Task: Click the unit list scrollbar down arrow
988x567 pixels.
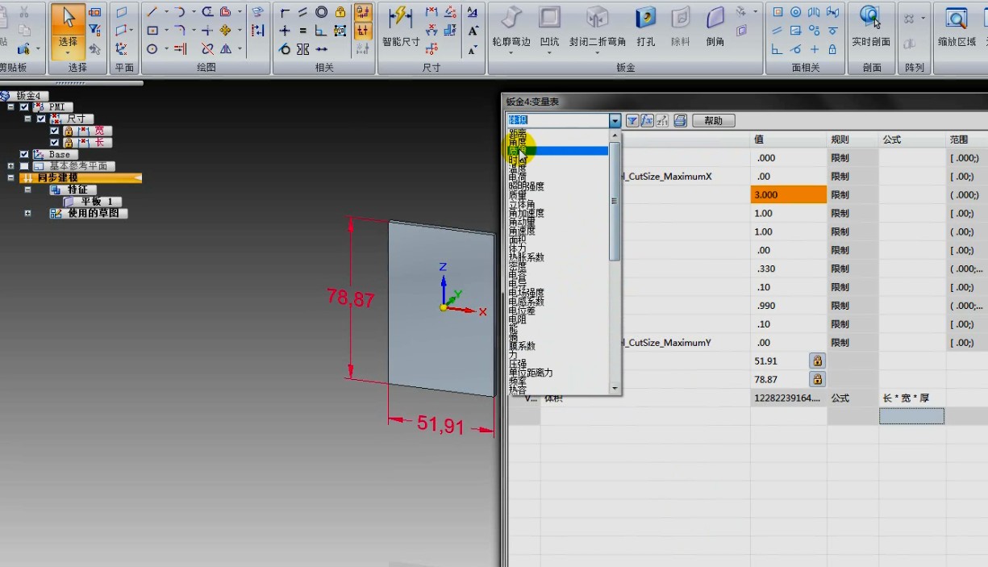Action: pos(615,389)
